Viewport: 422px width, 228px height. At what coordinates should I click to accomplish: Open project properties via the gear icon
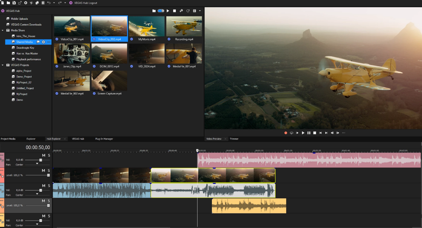click(25, 3)
